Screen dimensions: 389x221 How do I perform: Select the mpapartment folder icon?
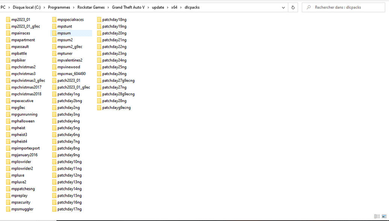click(x=8, y=40)
